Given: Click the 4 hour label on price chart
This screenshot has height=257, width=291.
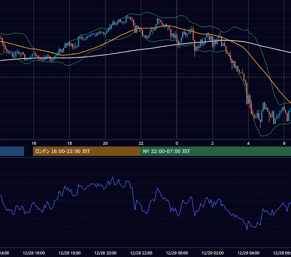Looking at the screenshot, I should coord(248,143).
